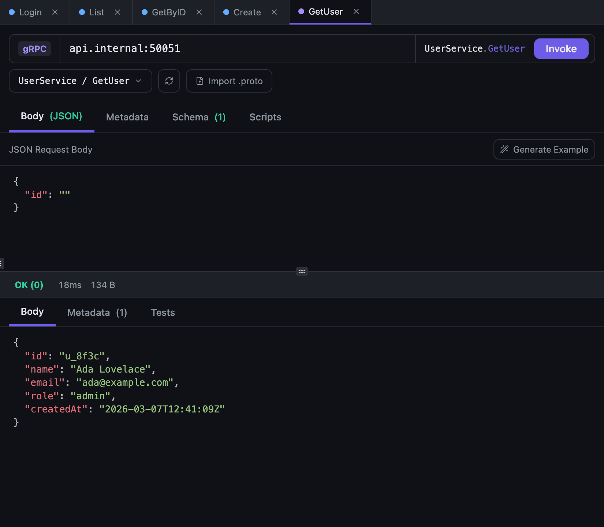Click the "ada@example.com" email value

coord(125,382)
